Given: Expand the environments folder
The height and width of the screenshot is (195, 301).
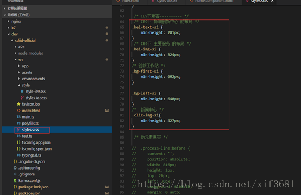Looking at the screenshot, I should [x=19, y=79].
